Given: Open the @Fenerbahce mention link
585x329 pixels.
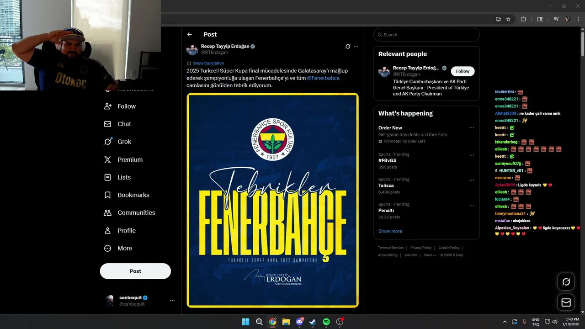Looking at the screenshot, I should (x=323, y=78).
